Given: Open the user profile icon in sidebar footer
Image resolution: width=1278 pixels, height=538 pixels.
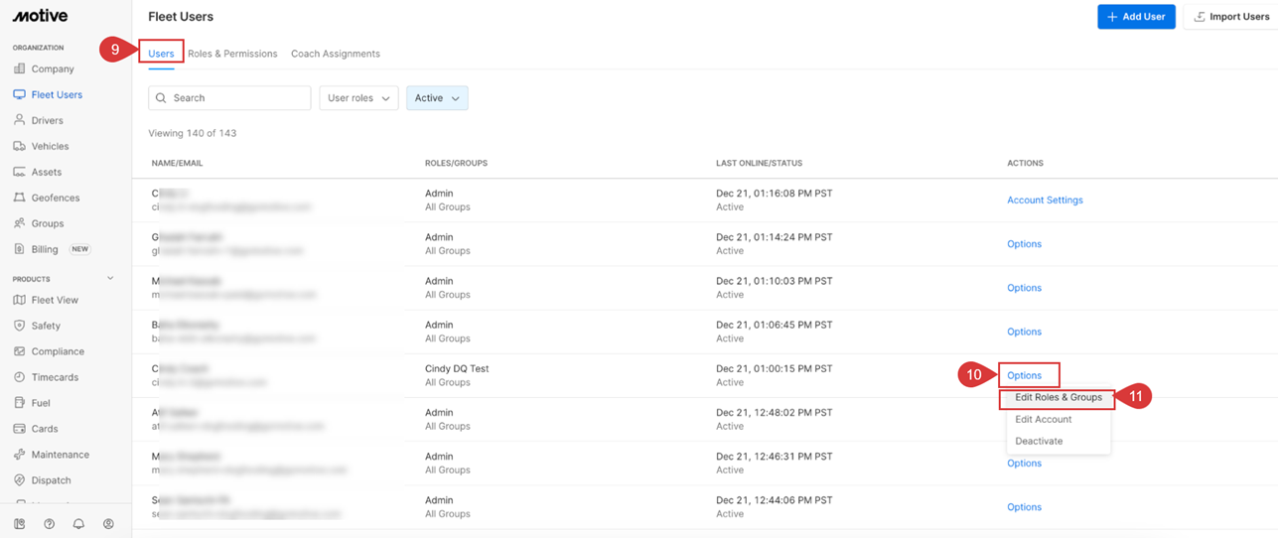Looking at the screenshot, I should [x=108, y=524].
